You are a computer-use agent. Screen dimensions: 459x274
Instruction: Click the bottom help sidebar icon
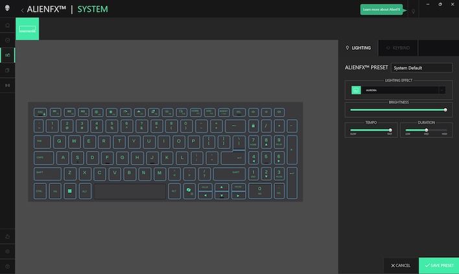pyautogui.click(x=7, y=266)
